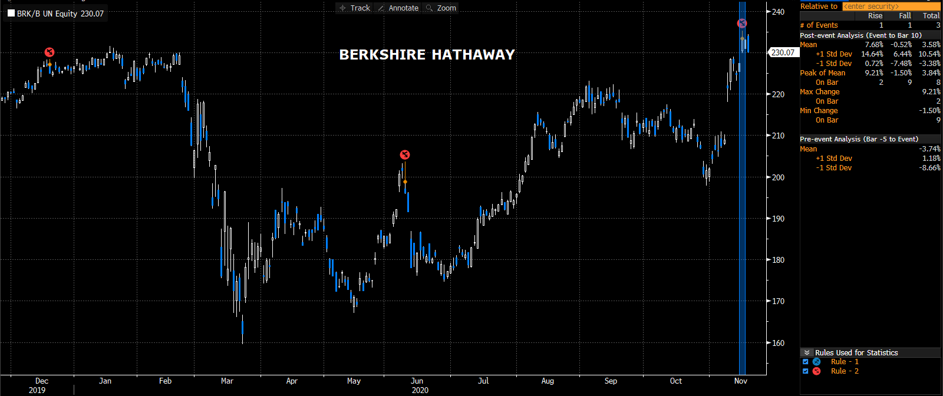The height and width of the screenshot is (396, 943).
Task: Click the Max Change label
Action: point(819,92)
